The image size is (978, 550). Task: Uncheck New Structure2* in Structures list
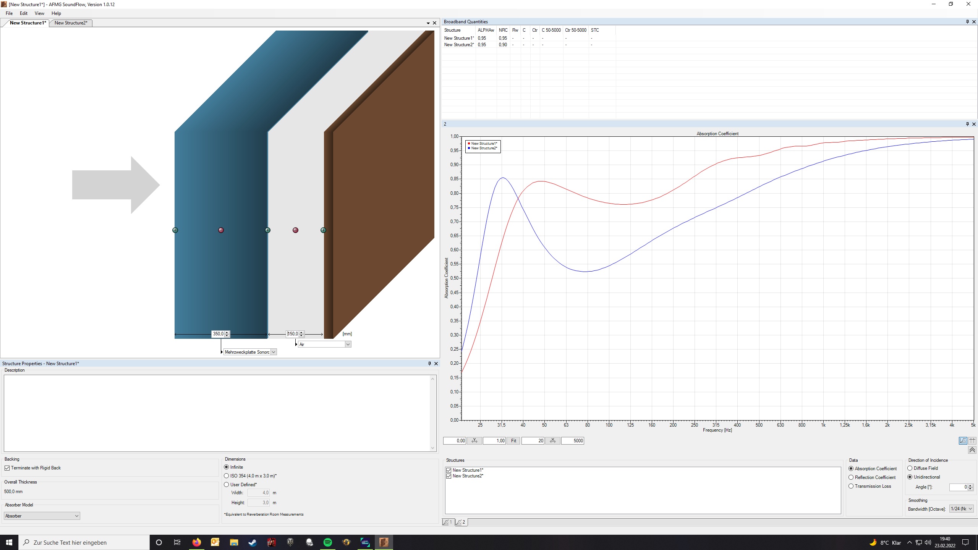pos(449,476)
